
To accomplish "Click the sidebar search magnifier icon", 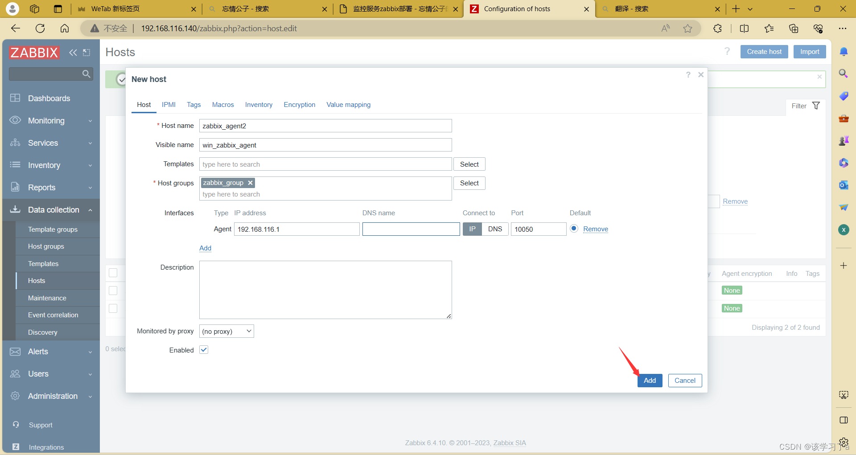I will point(86,74).
